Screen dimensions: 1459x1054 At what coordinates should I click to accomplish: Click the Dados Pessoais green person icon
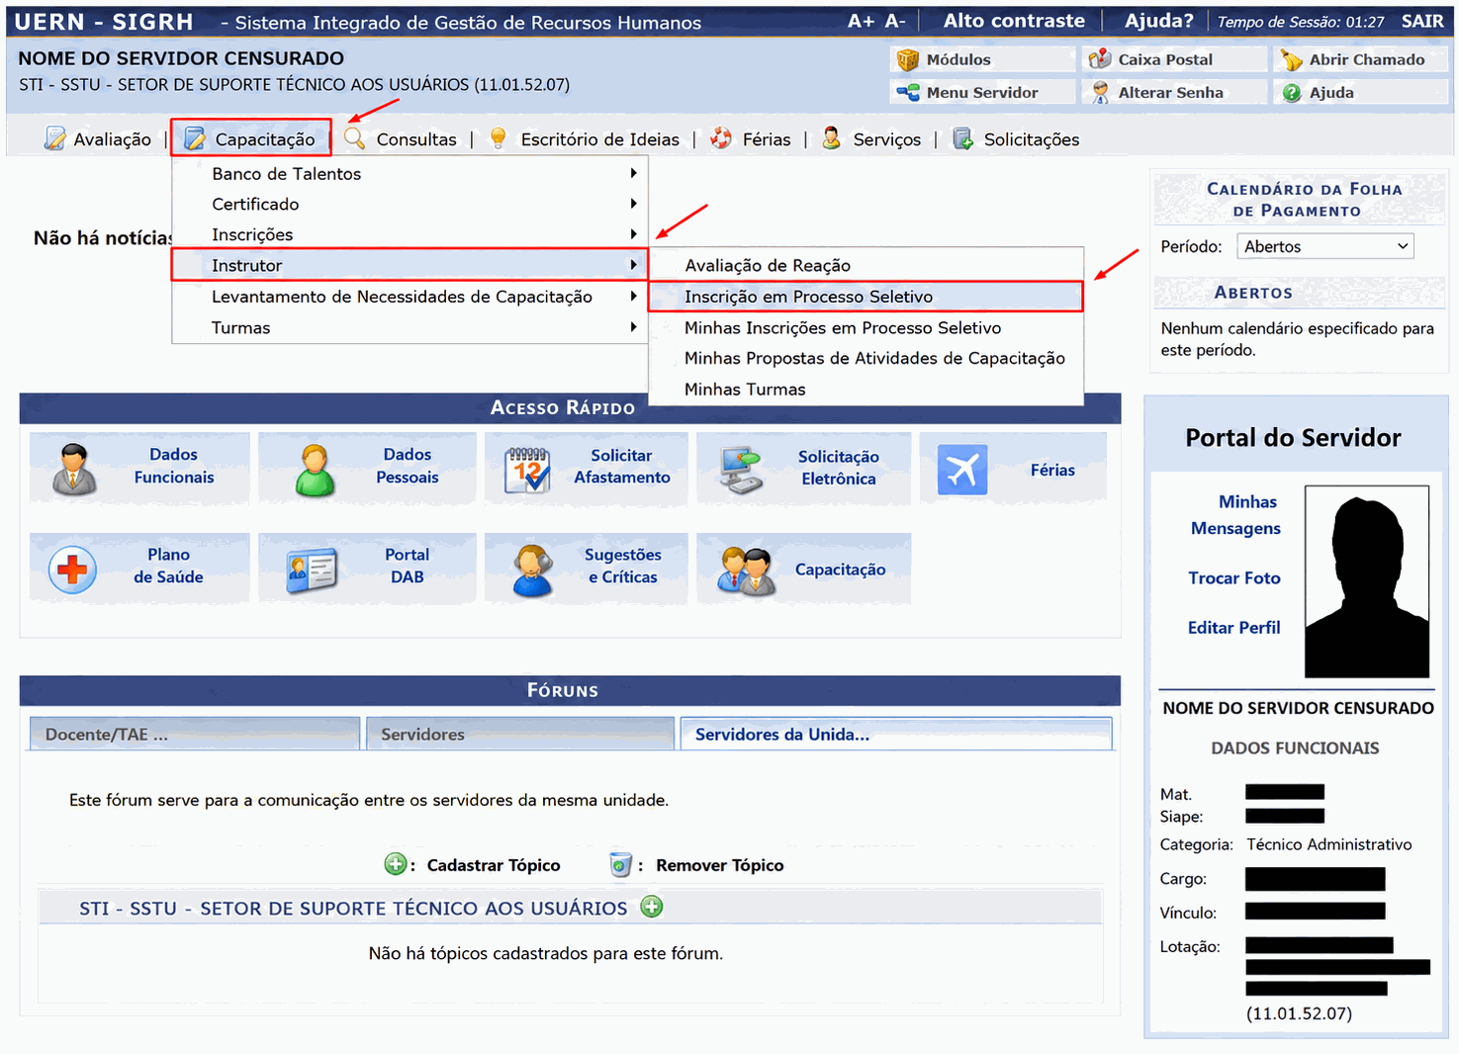(x=315, y=470)
